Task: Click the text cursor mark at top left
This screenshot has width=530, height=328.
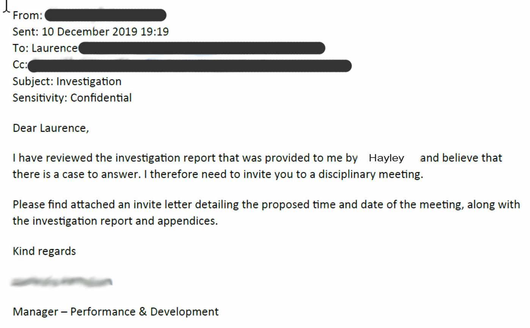Action: click(x=6, y=7)
